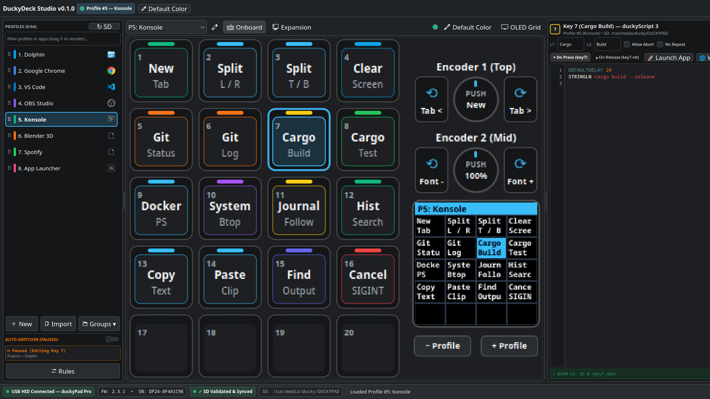This screenshot has width=710, height=399.
Task: Click the yellow color bar on Cargo Build key
Action: point(299,113)
